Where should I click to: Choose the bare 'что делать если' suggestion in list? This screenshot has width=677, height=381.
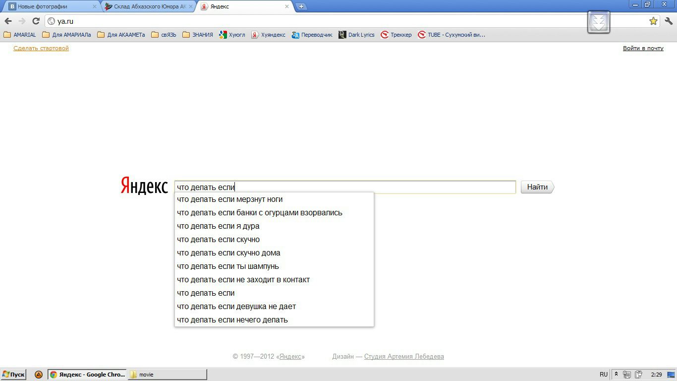click(274, 293)
